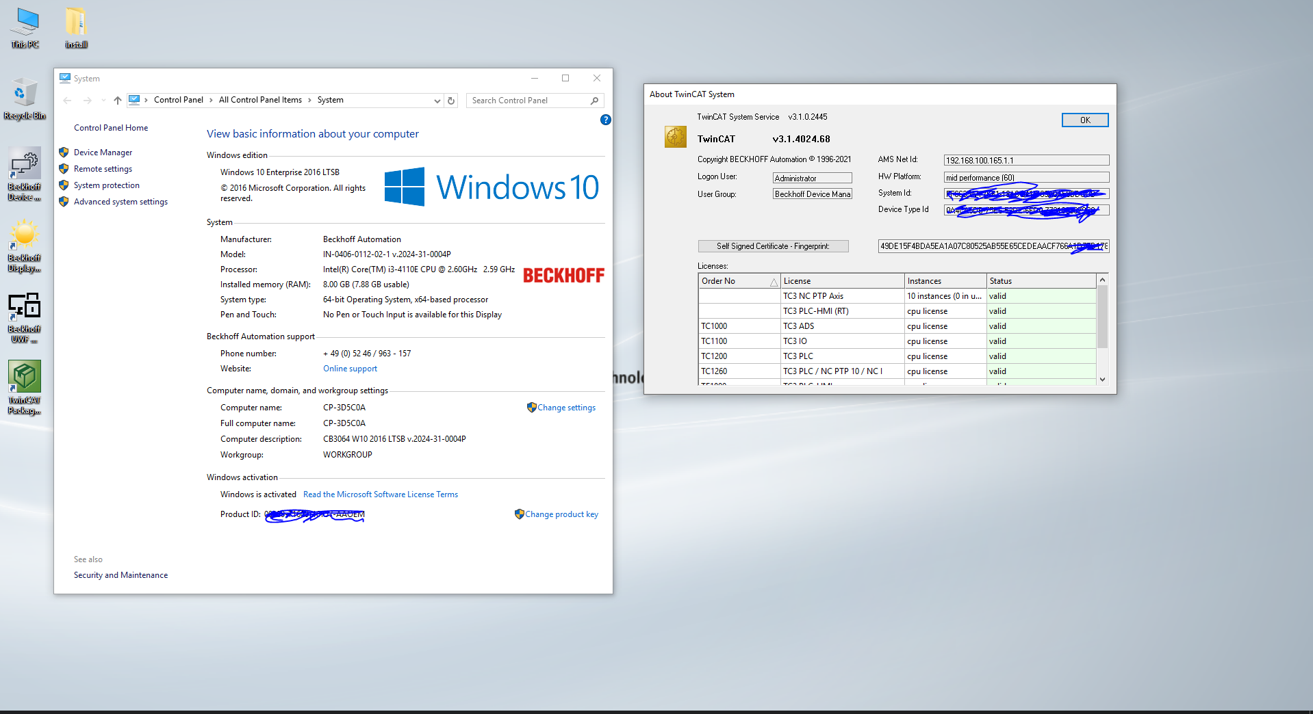Open the This PC desktop icon
This screenshot has width=1313, height=714.
(x=25, y=27)
